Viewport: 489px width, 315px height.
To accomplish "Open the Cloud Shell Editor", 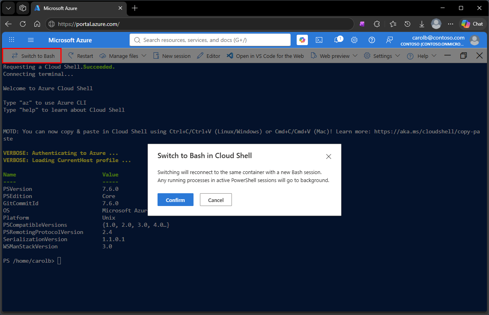I will [x=209, y=56].
